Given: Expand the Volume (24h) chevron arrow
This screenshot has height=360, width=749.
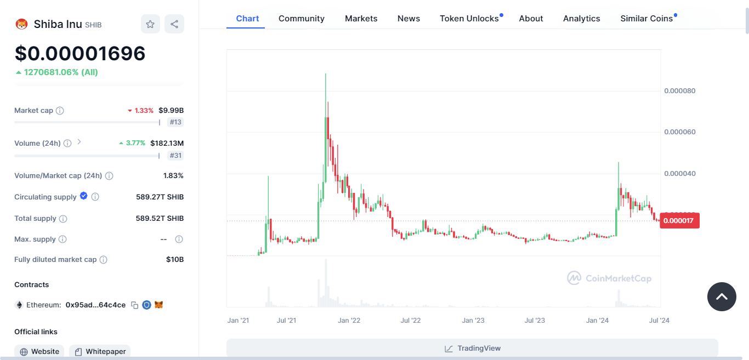Looking at the screenshot, I should tap(79, 142).
